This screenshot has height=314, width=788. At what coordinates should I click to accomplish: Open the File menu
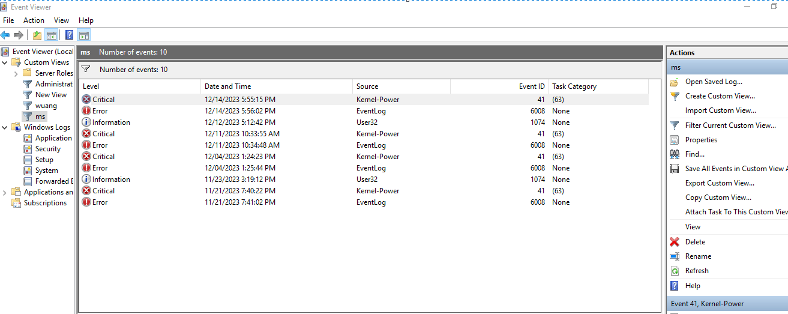point(8,20)
